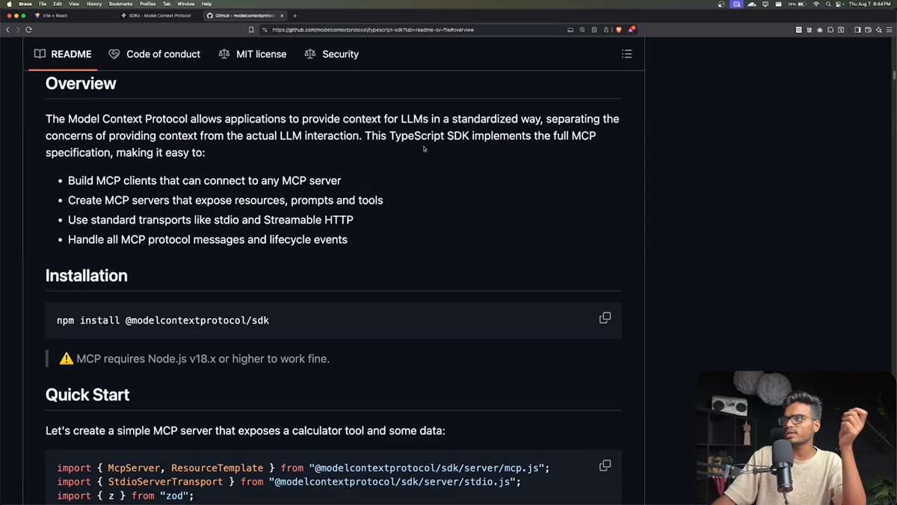The width and height of the screenshot is (897, 505).
Task: Open macOS Control Center icon
Action: (838, 4)
